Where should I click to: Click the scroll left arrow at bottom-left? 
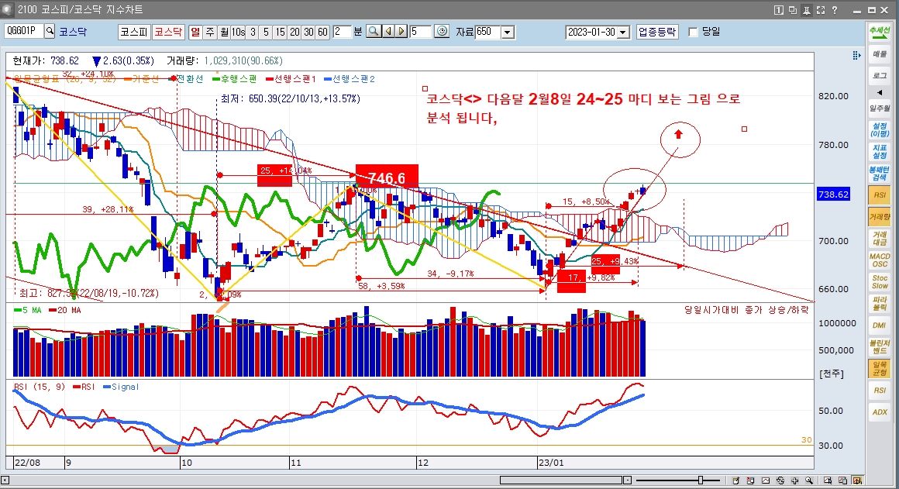pos(5,480)
